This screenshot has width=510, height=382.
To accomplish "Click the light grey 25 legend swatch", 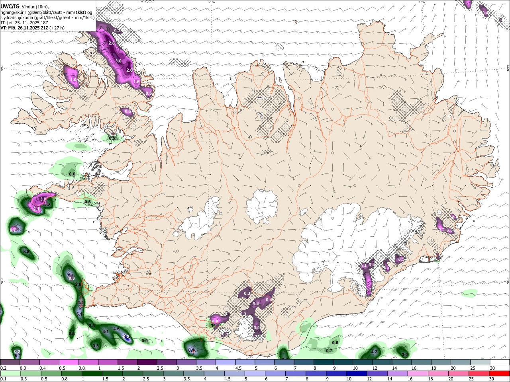I will (480, 362).
